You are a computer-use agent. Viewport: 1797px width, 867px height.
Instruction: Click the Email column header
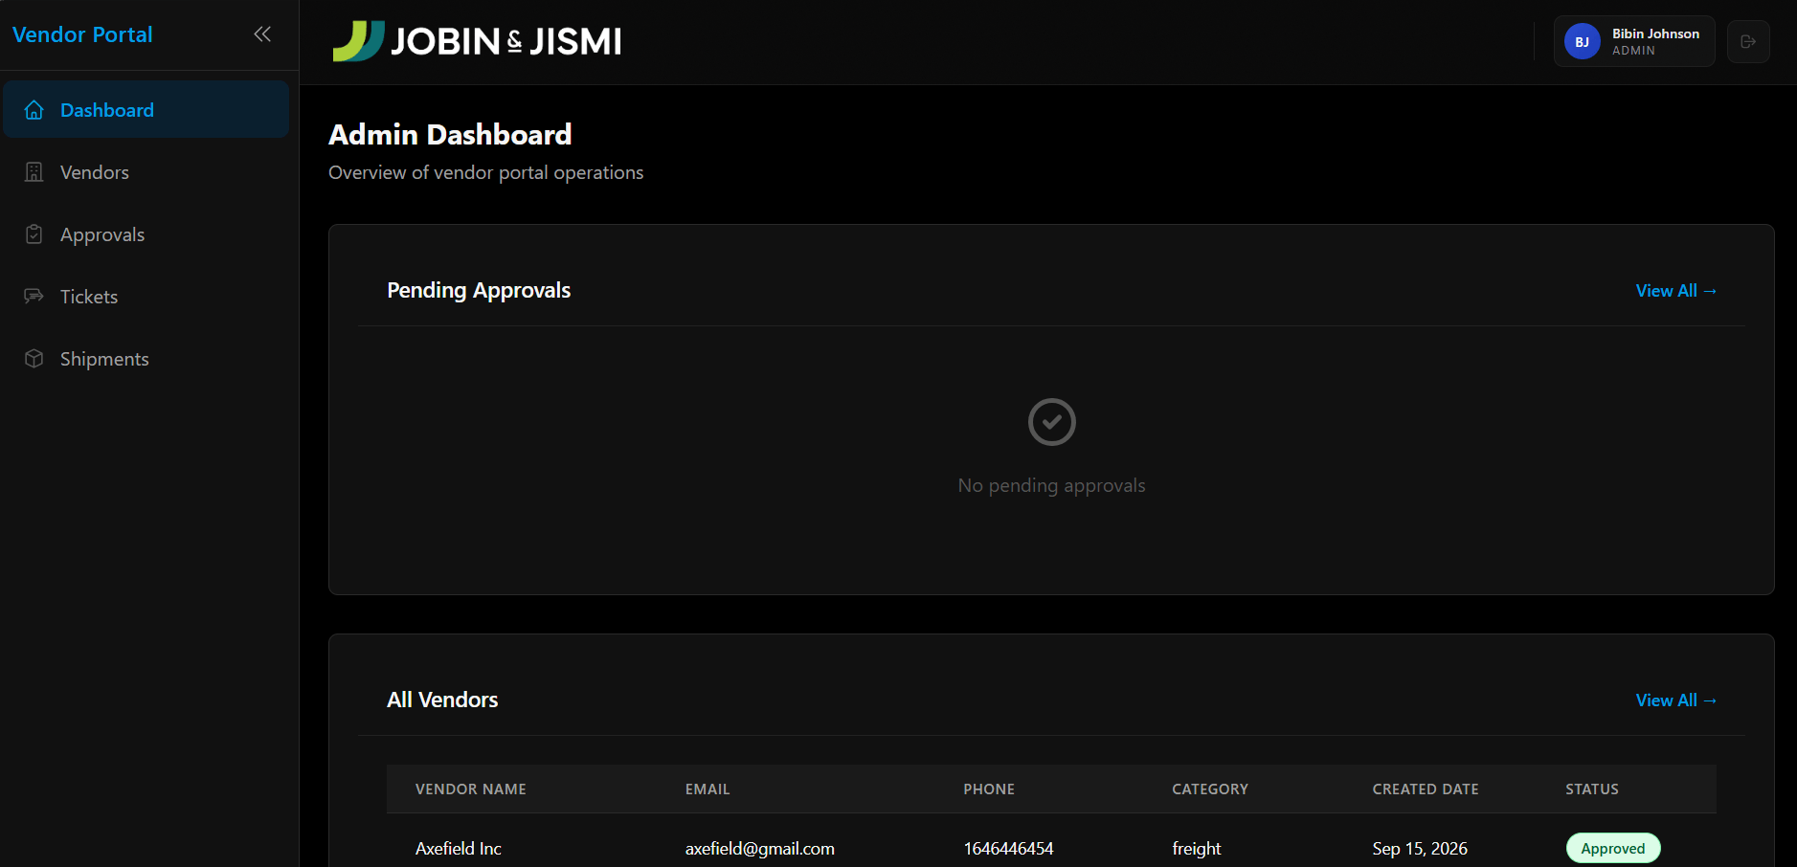pyautogui.click(x=708, y=789)
